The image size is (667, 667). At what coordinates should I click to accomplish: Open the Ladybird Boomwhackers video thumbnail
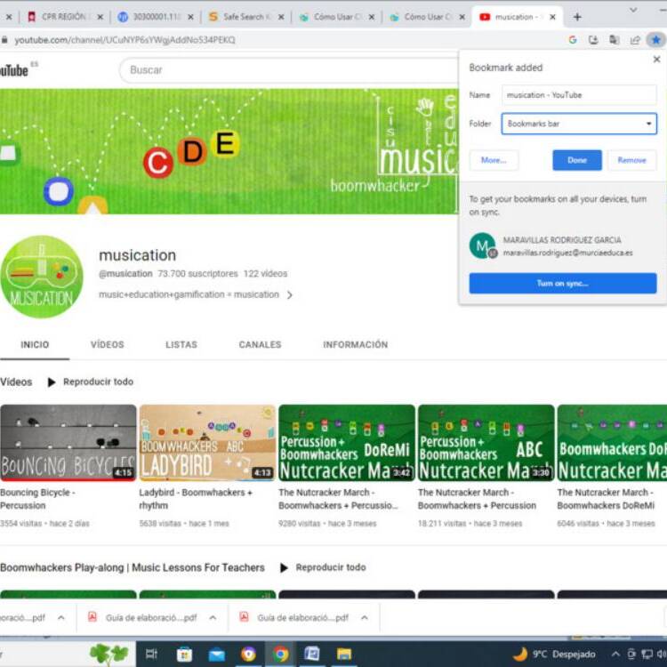207,443
